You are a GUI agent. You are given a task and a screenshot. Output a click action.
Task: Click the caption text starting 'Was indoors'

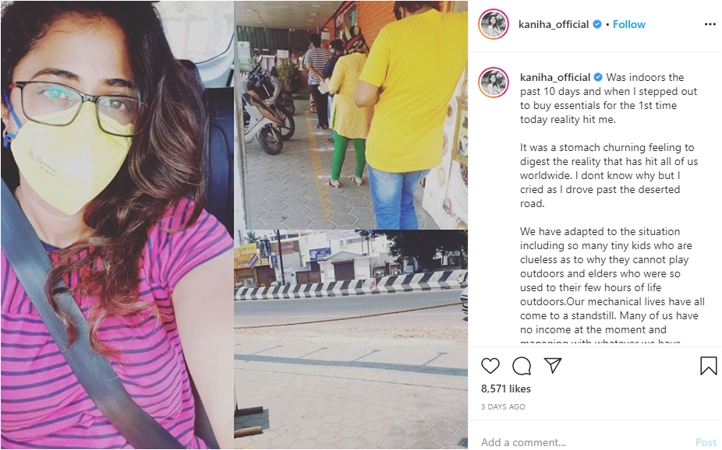click(609, 98)
